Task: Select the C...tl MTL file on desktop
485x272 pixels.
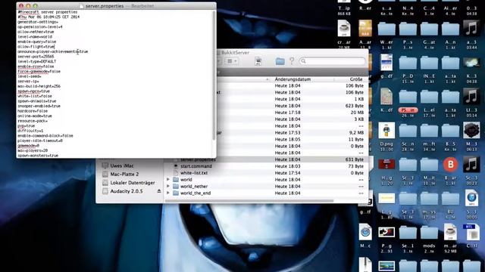Action: point(471,232)
